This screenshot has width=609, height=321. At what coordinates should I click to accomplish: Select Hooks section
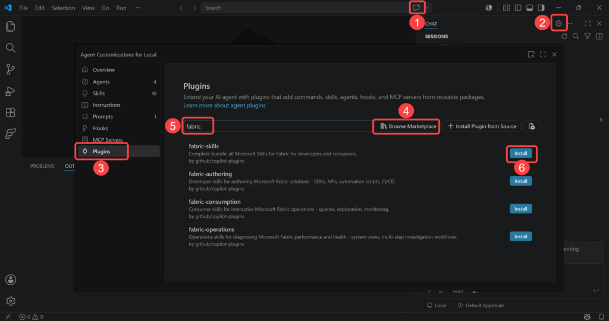click(x=118, y=128)
